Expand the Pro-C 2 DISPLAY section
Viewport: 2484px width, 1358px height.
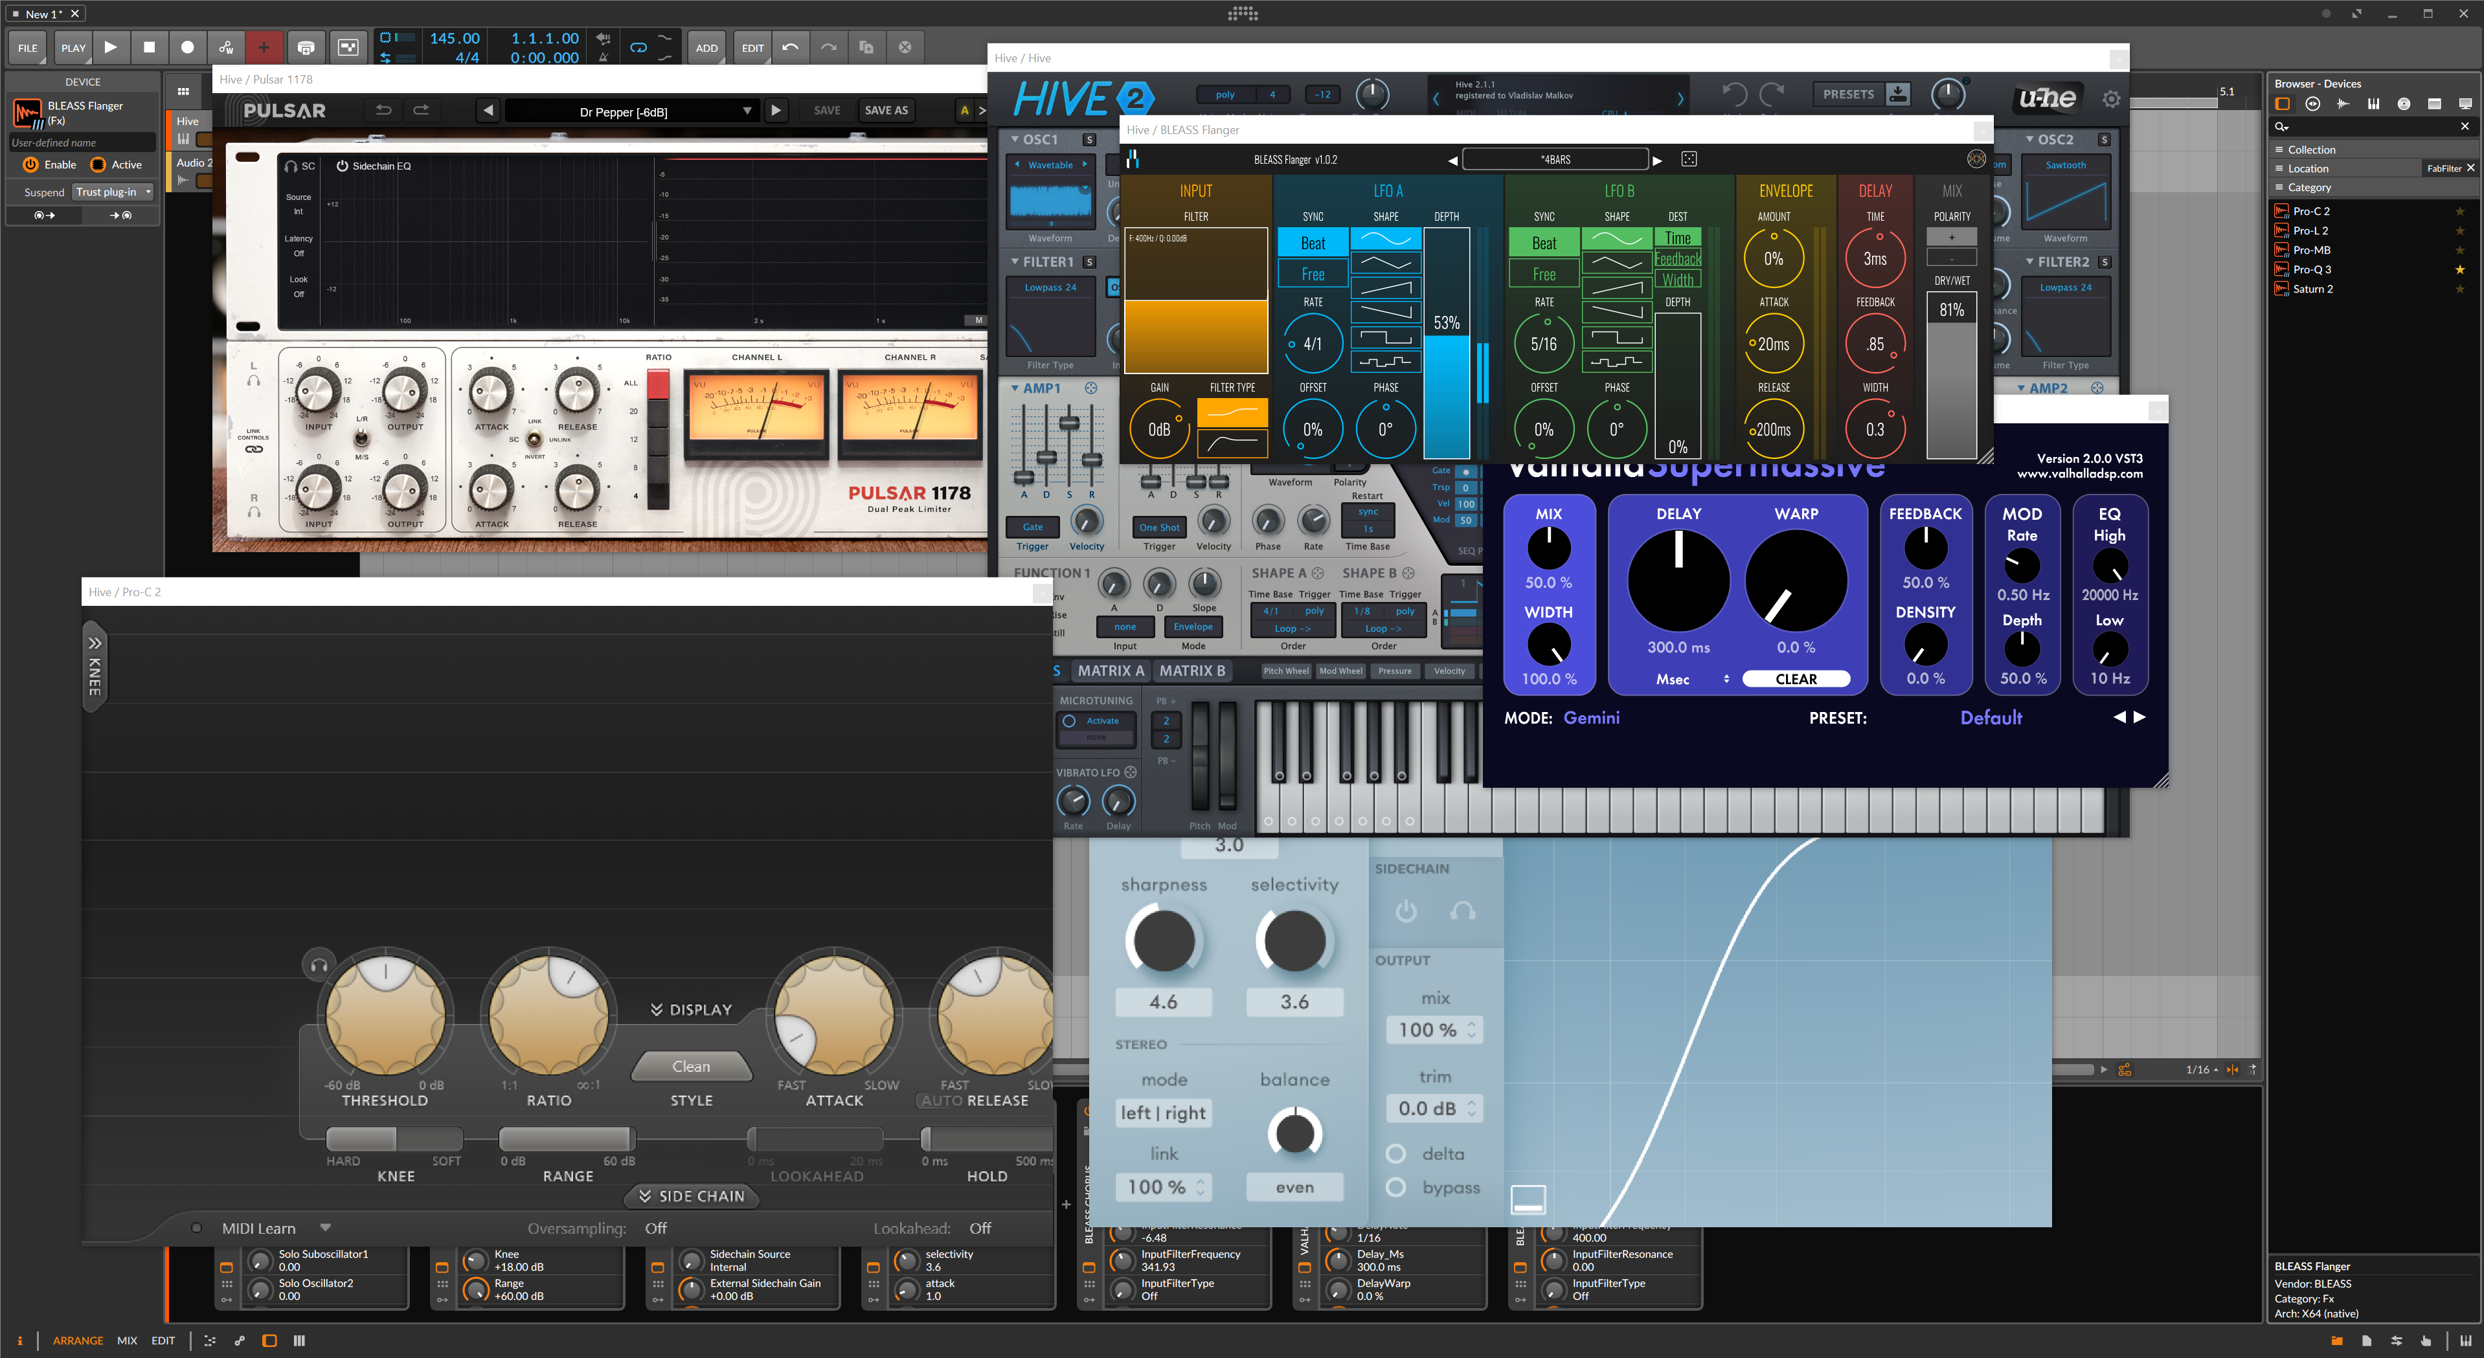pyautogui.click(x=692, y=1009)
